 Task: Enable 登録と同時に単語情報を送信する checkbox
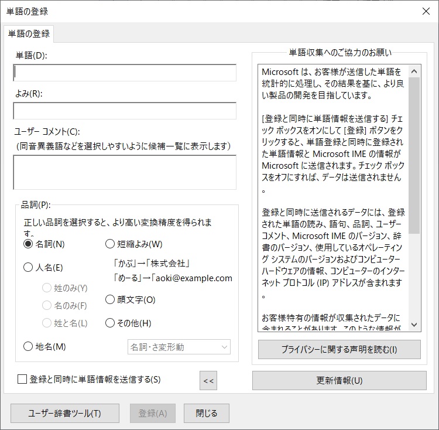(22, 379)
